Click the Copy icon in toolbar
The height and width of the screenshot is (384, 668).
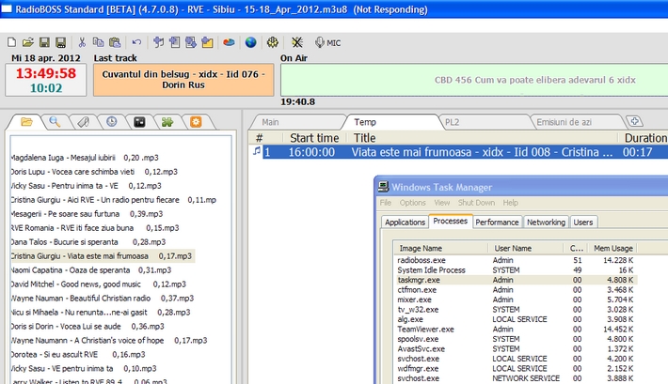pyautogui.click(x=99, y=42)
